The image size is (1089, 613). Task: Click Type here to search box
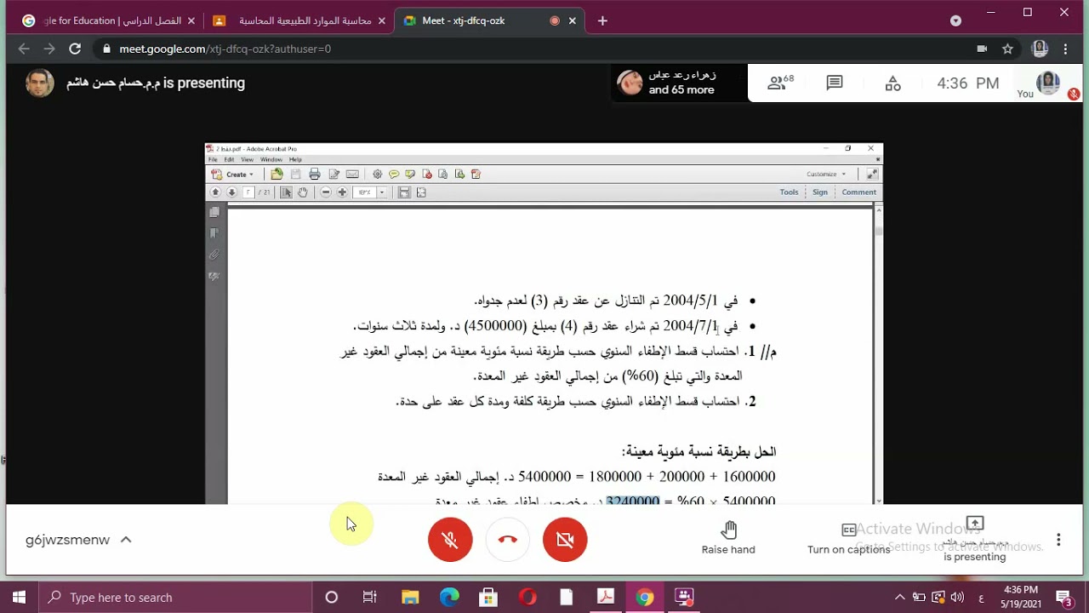(176, 598)
